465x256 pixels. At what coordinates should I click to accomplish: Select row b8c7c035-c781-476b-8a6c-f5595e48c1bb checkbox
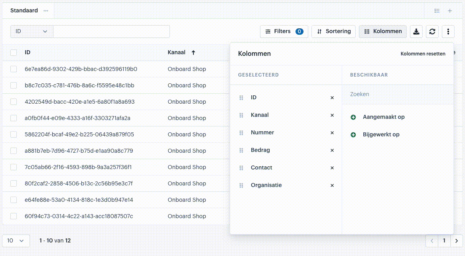[14, 85]
